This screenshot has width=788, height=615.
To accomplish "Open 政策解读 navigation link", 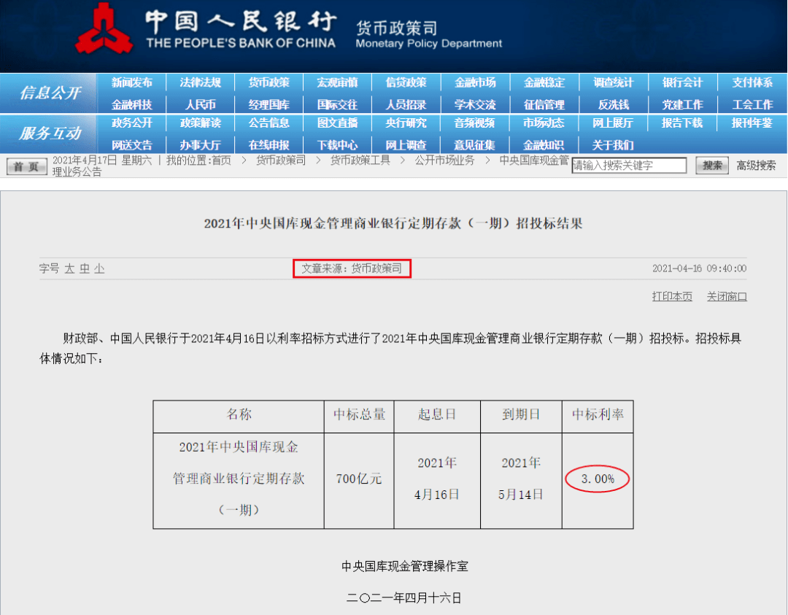I will (x=201, y=123).
